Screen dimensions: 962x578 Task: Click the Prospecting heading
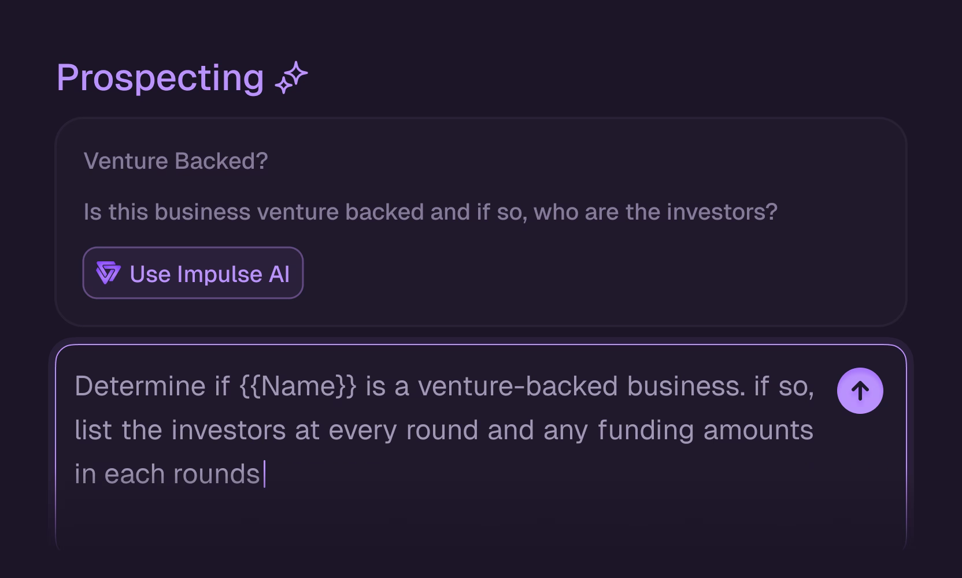point(160,77)
